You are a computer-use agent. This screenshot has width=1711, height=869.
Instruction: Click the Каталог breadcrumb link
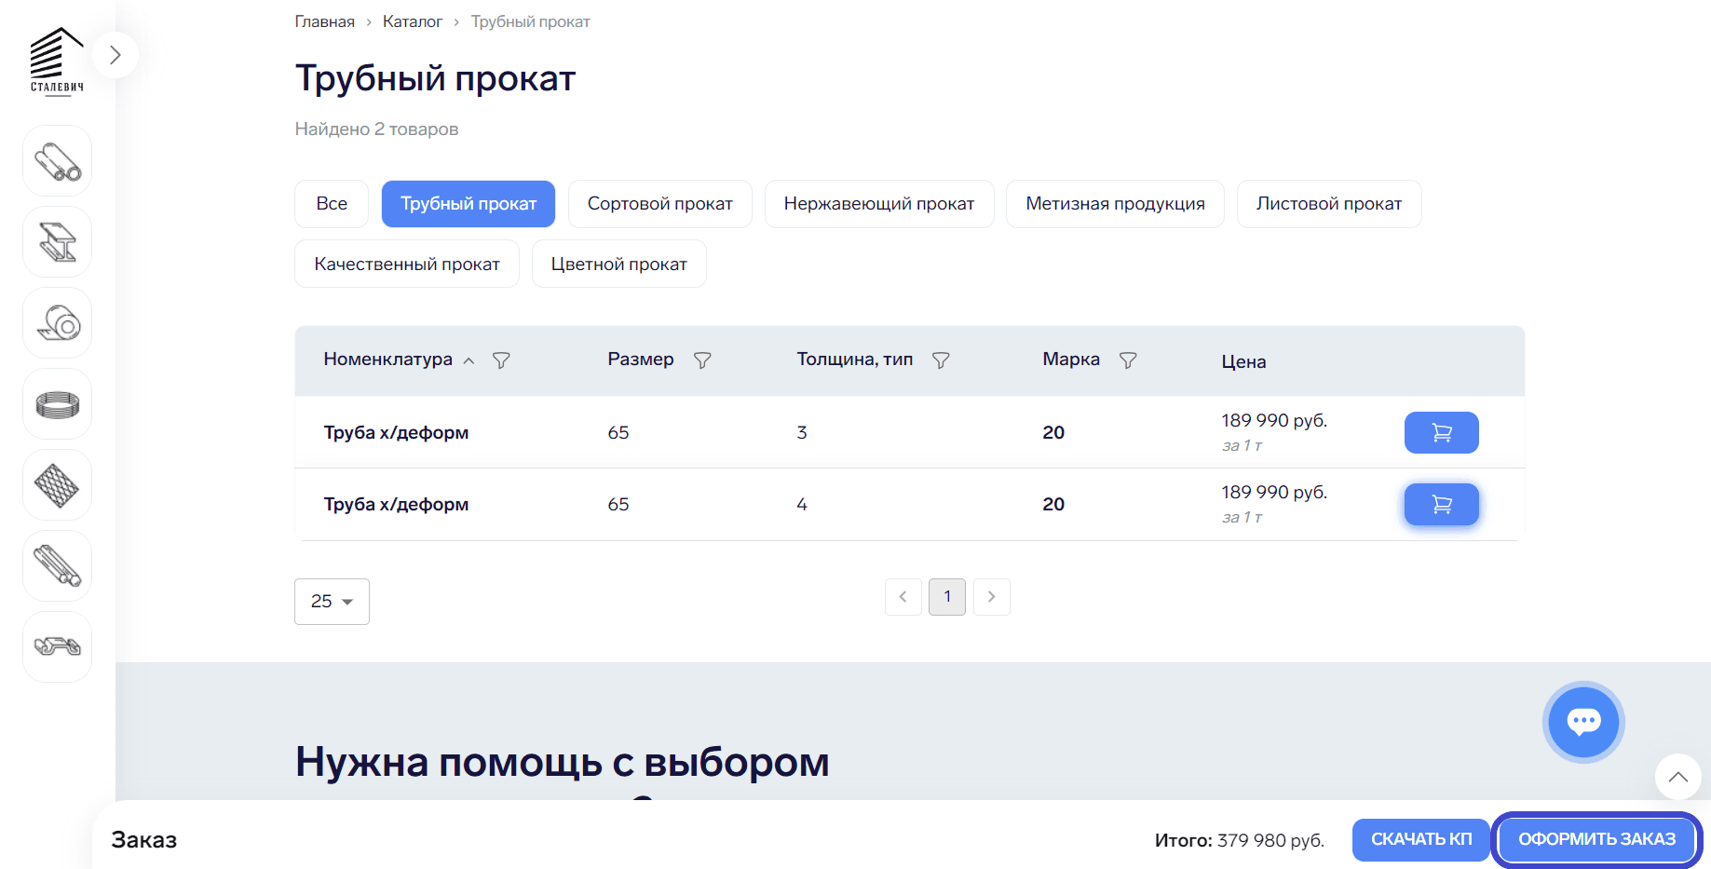(x=413, y=21)
